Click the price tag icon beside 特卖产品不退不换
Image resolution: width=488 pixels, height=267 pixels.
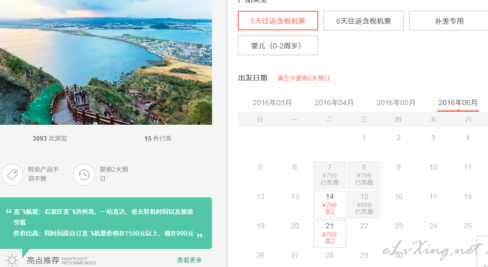click(12, 175)
